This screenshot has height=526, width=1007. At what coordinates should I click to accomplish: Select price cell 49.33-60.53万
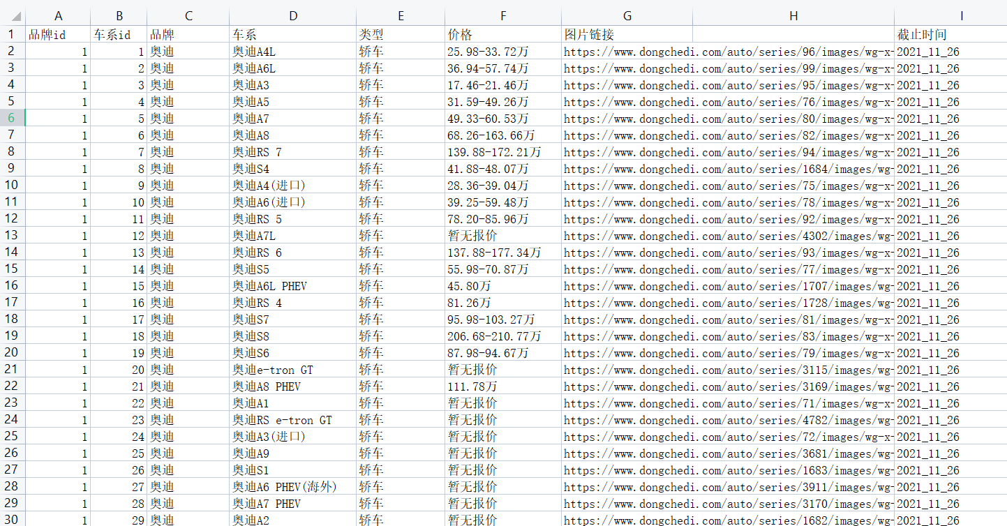503,118
